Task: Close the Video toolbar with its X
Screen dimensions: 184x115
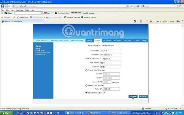Action: pyautogui.click(x=2, y=13)
